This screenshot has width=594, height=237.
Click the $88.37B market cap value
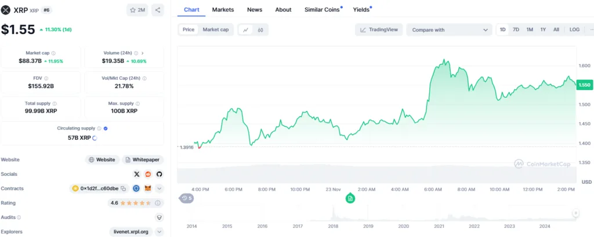(x=30, y=61)
